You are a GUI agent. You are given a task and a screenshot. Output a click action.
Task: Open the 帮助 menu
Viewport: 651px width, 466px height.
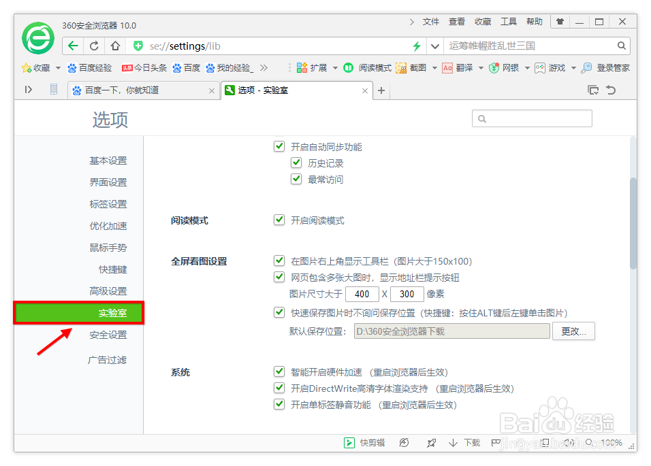(535, 22)
